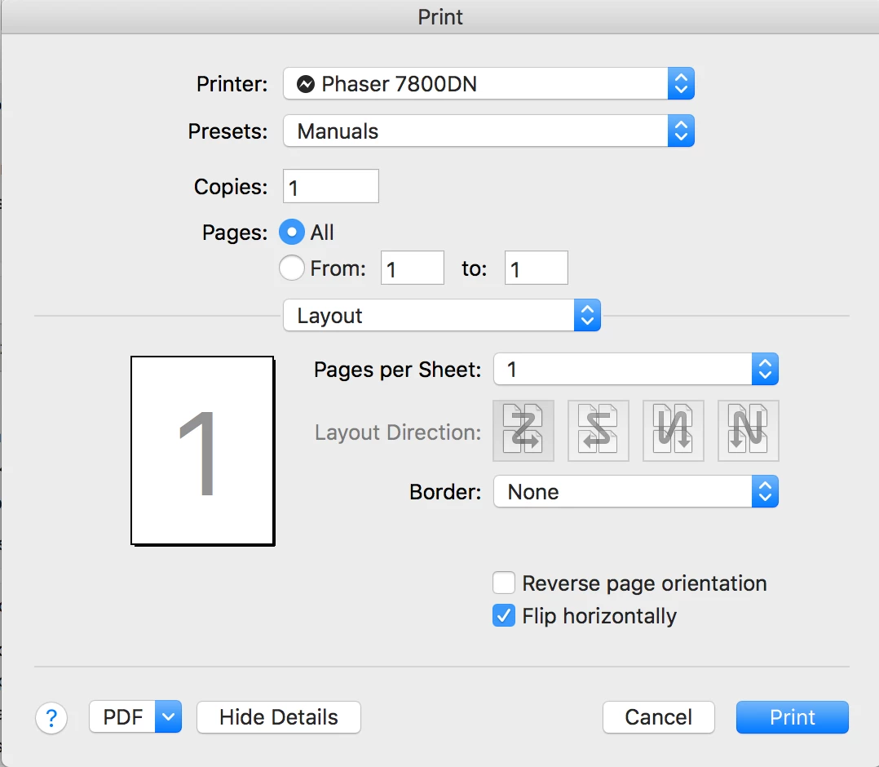Screen dimensions: 879x767
Task: Select the From page range radio button
Action: [292, 268]
